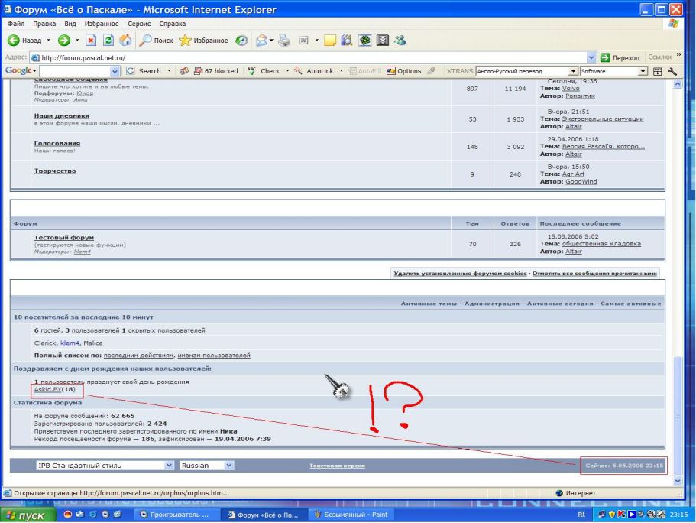Click the Refresh page icon

(108, 41)
